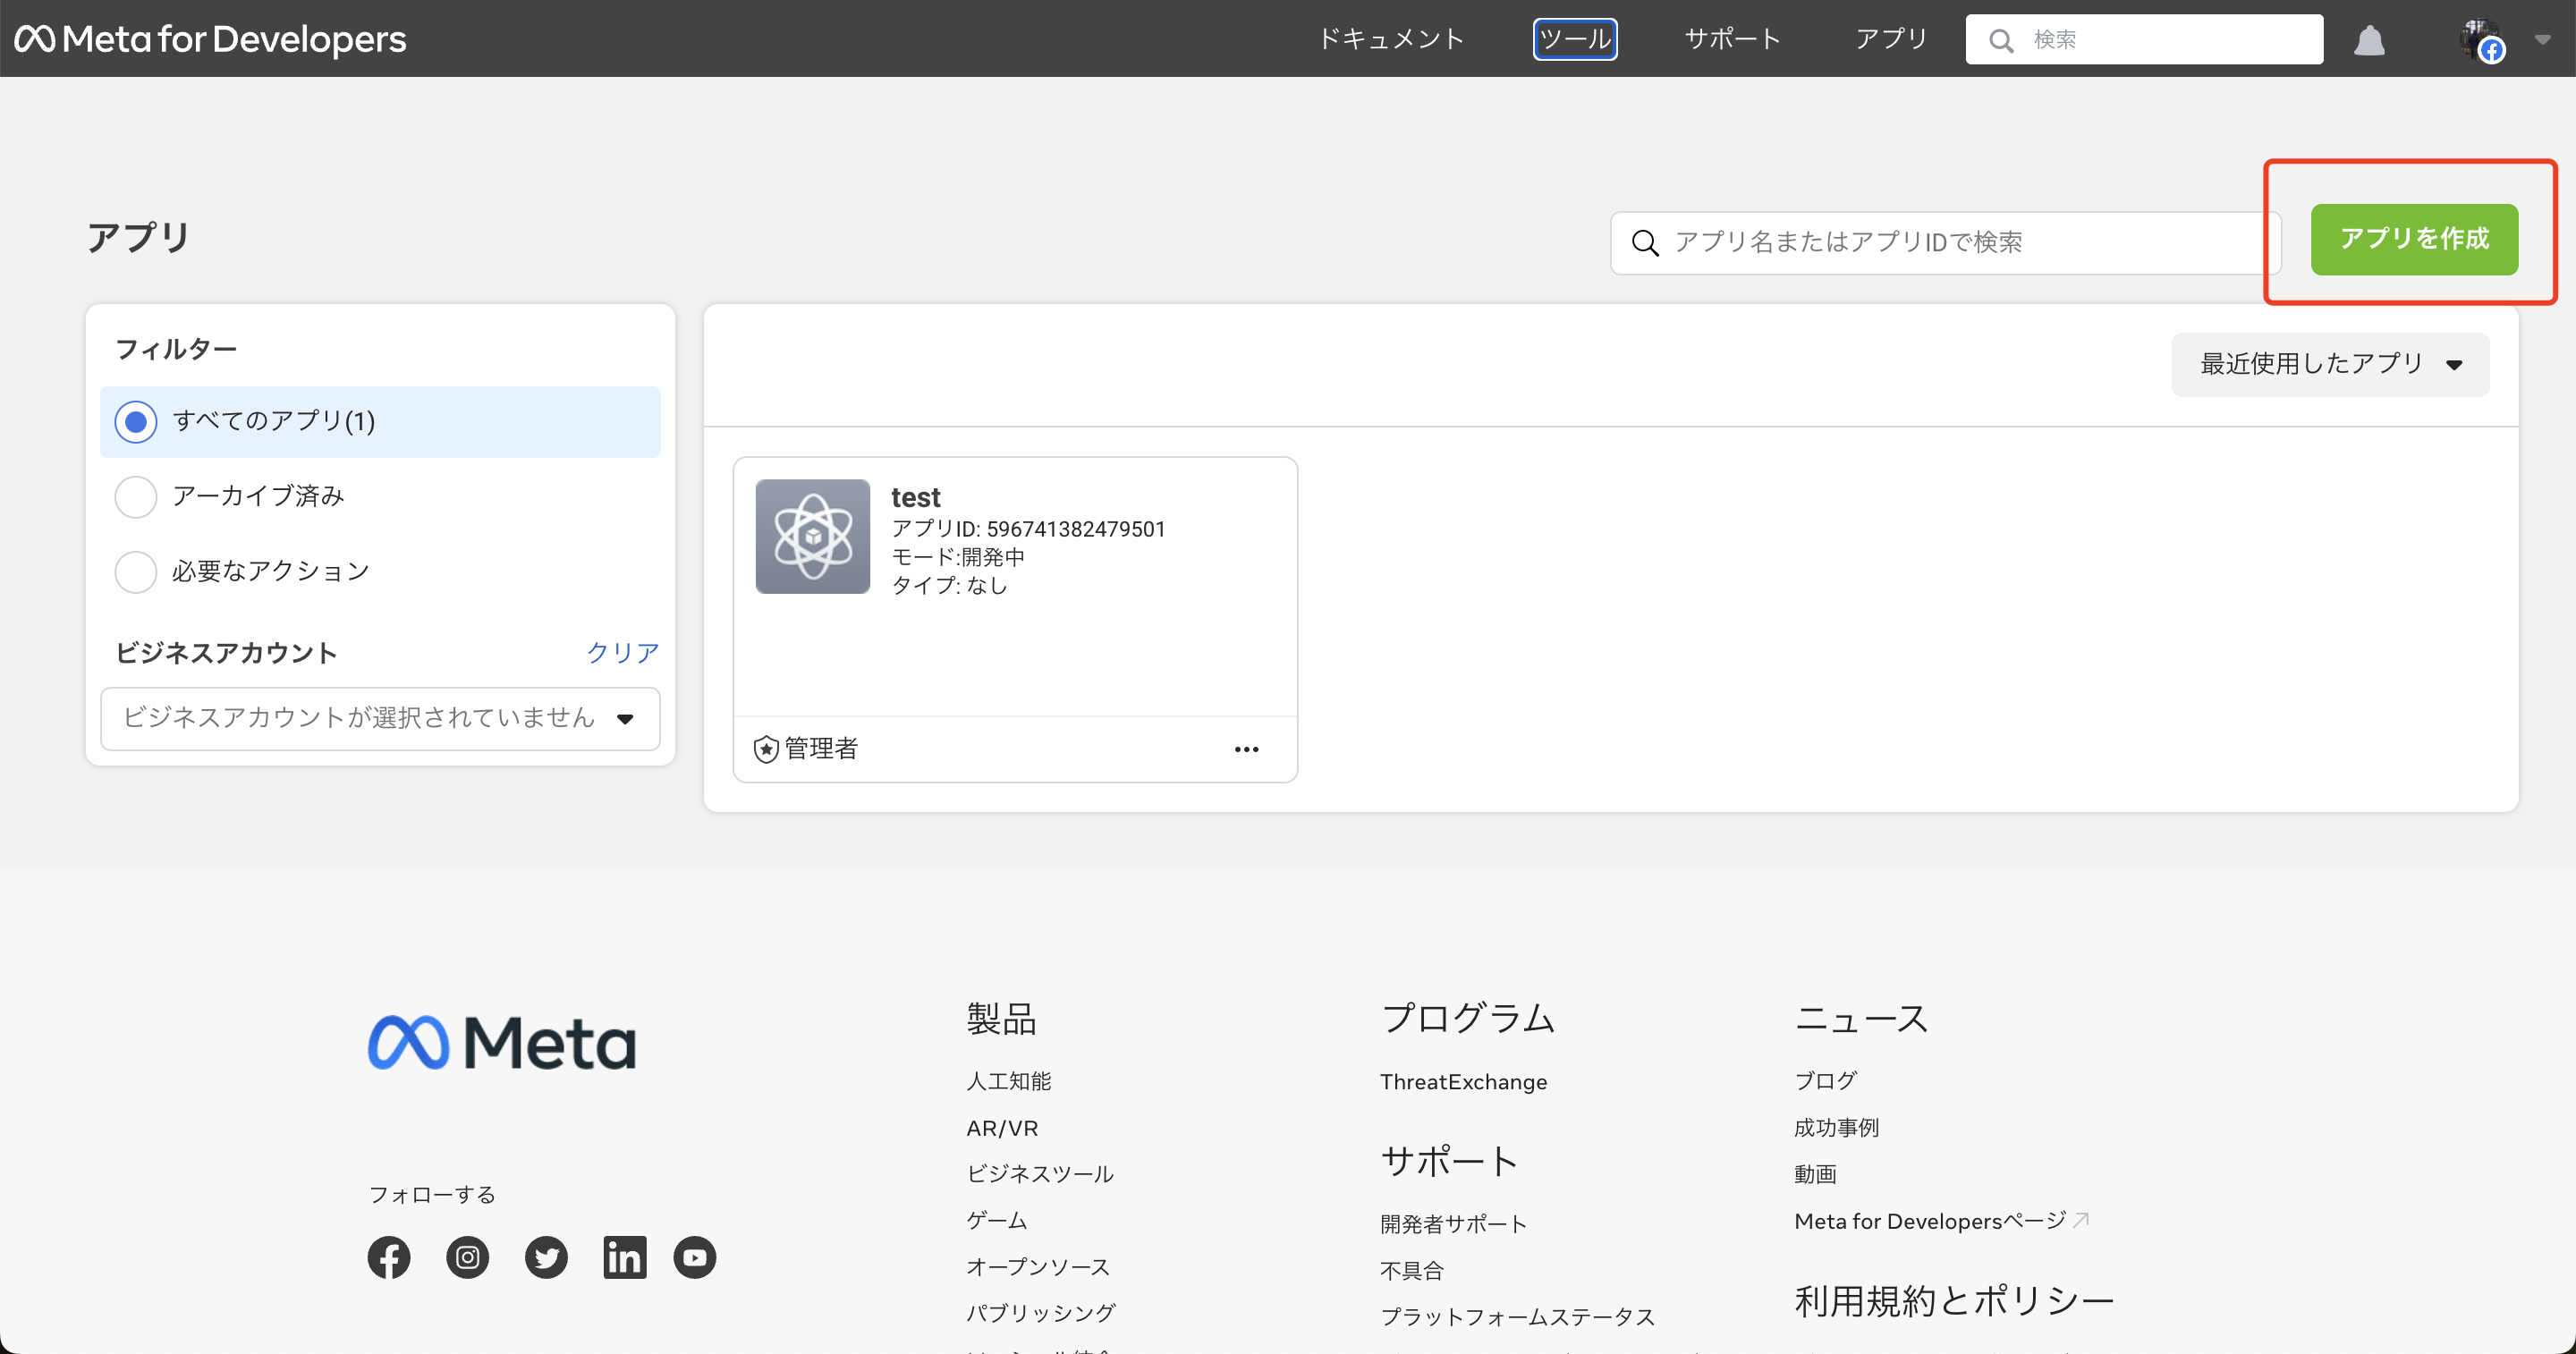2576x1354 pixels.
Task: Open the Instagram follow icon
Action: [467, 1257]
